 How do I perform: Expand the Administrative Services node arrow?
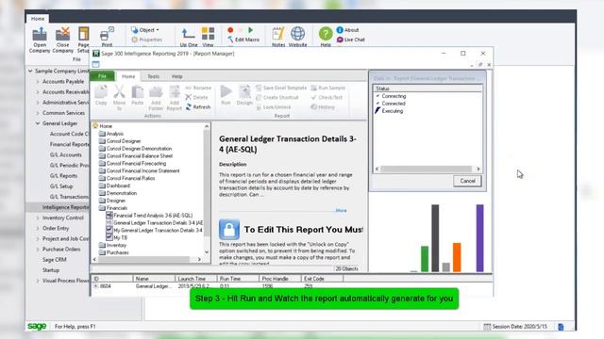38,103
